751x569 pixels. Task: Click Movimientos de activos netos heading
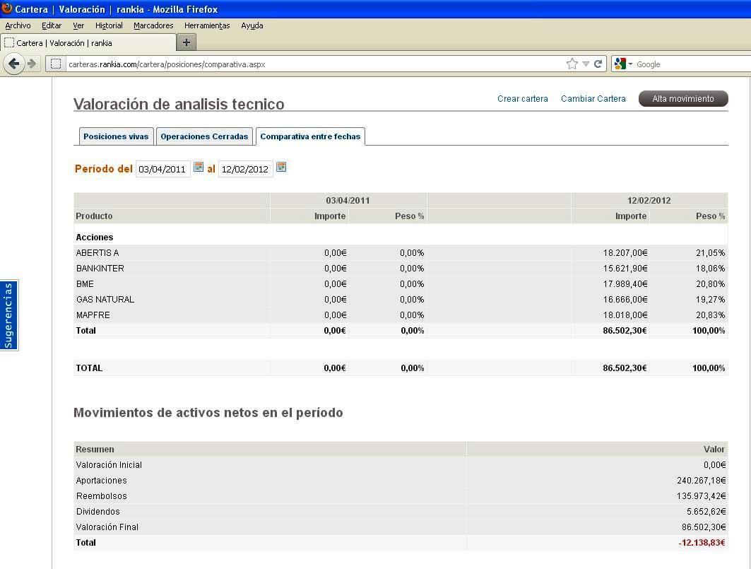(x=208, y=412)
